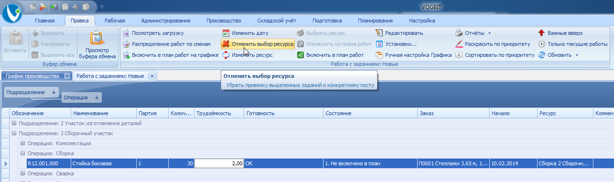Sort by the Ресурс column header
Image resolution: width=614 pixels, height=182 pixels.
point(565,113)
